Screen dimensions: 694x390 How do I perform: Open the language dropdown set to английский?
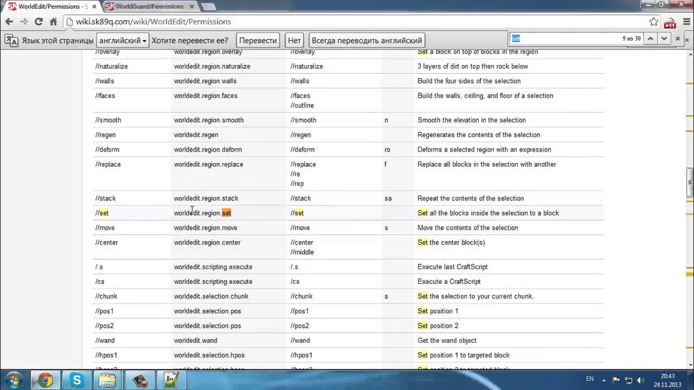123,41
